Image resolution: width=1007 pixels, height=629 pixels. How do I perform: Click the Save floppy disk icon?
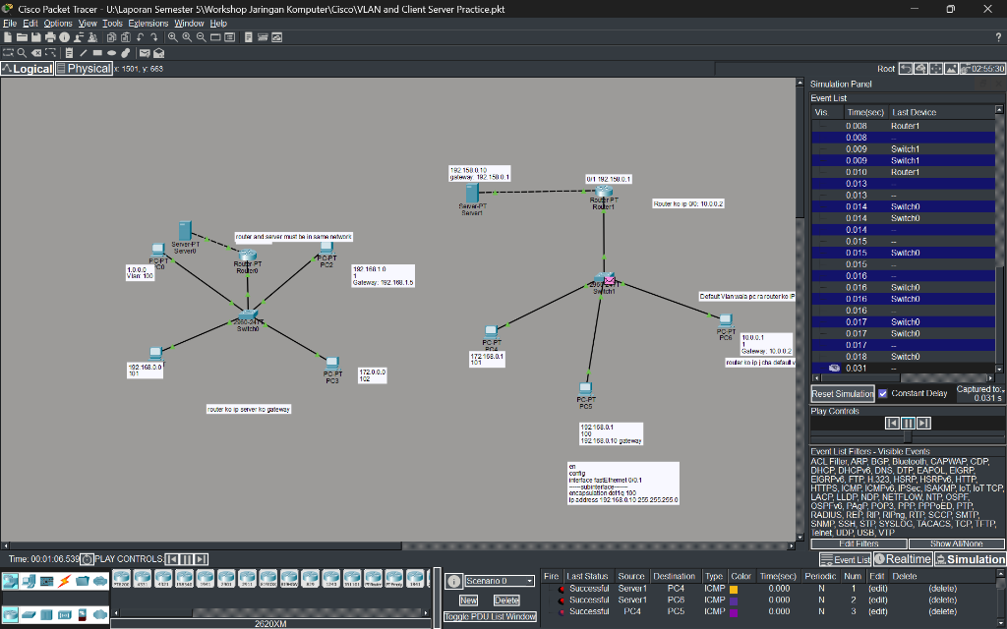[x=36, y=37]
